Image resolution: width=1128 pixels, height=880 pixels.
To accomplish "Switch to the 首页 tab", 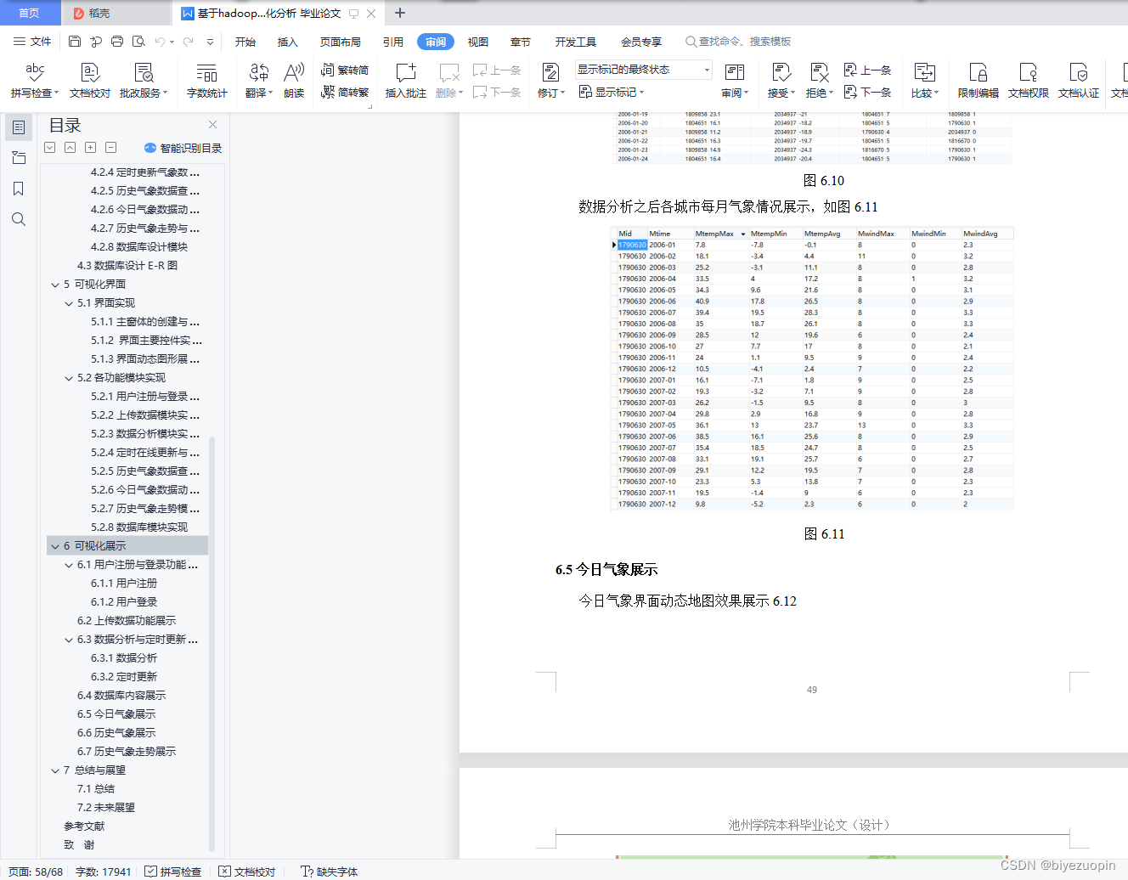I will 30,13.
